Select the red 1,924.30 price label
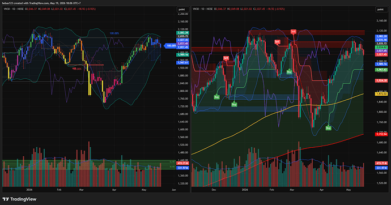 coord(381,81)
